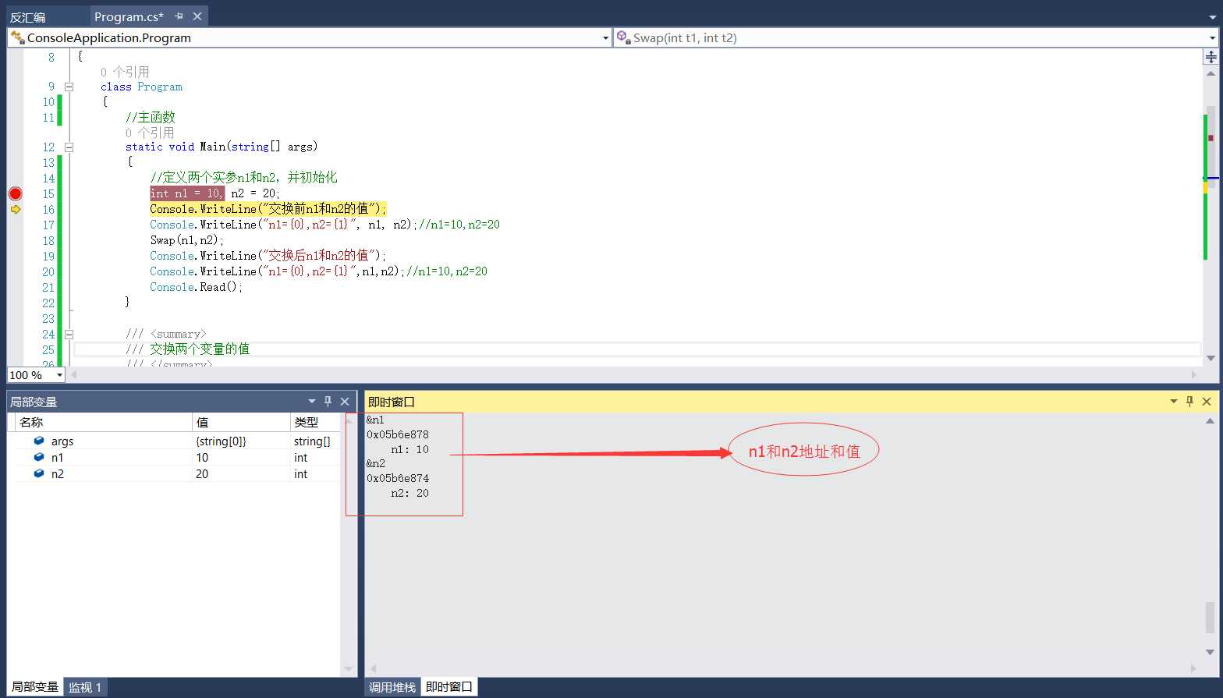Screen dimensions: 1223x698
Task: Click the 类型 column header
Action: [315, 422]
